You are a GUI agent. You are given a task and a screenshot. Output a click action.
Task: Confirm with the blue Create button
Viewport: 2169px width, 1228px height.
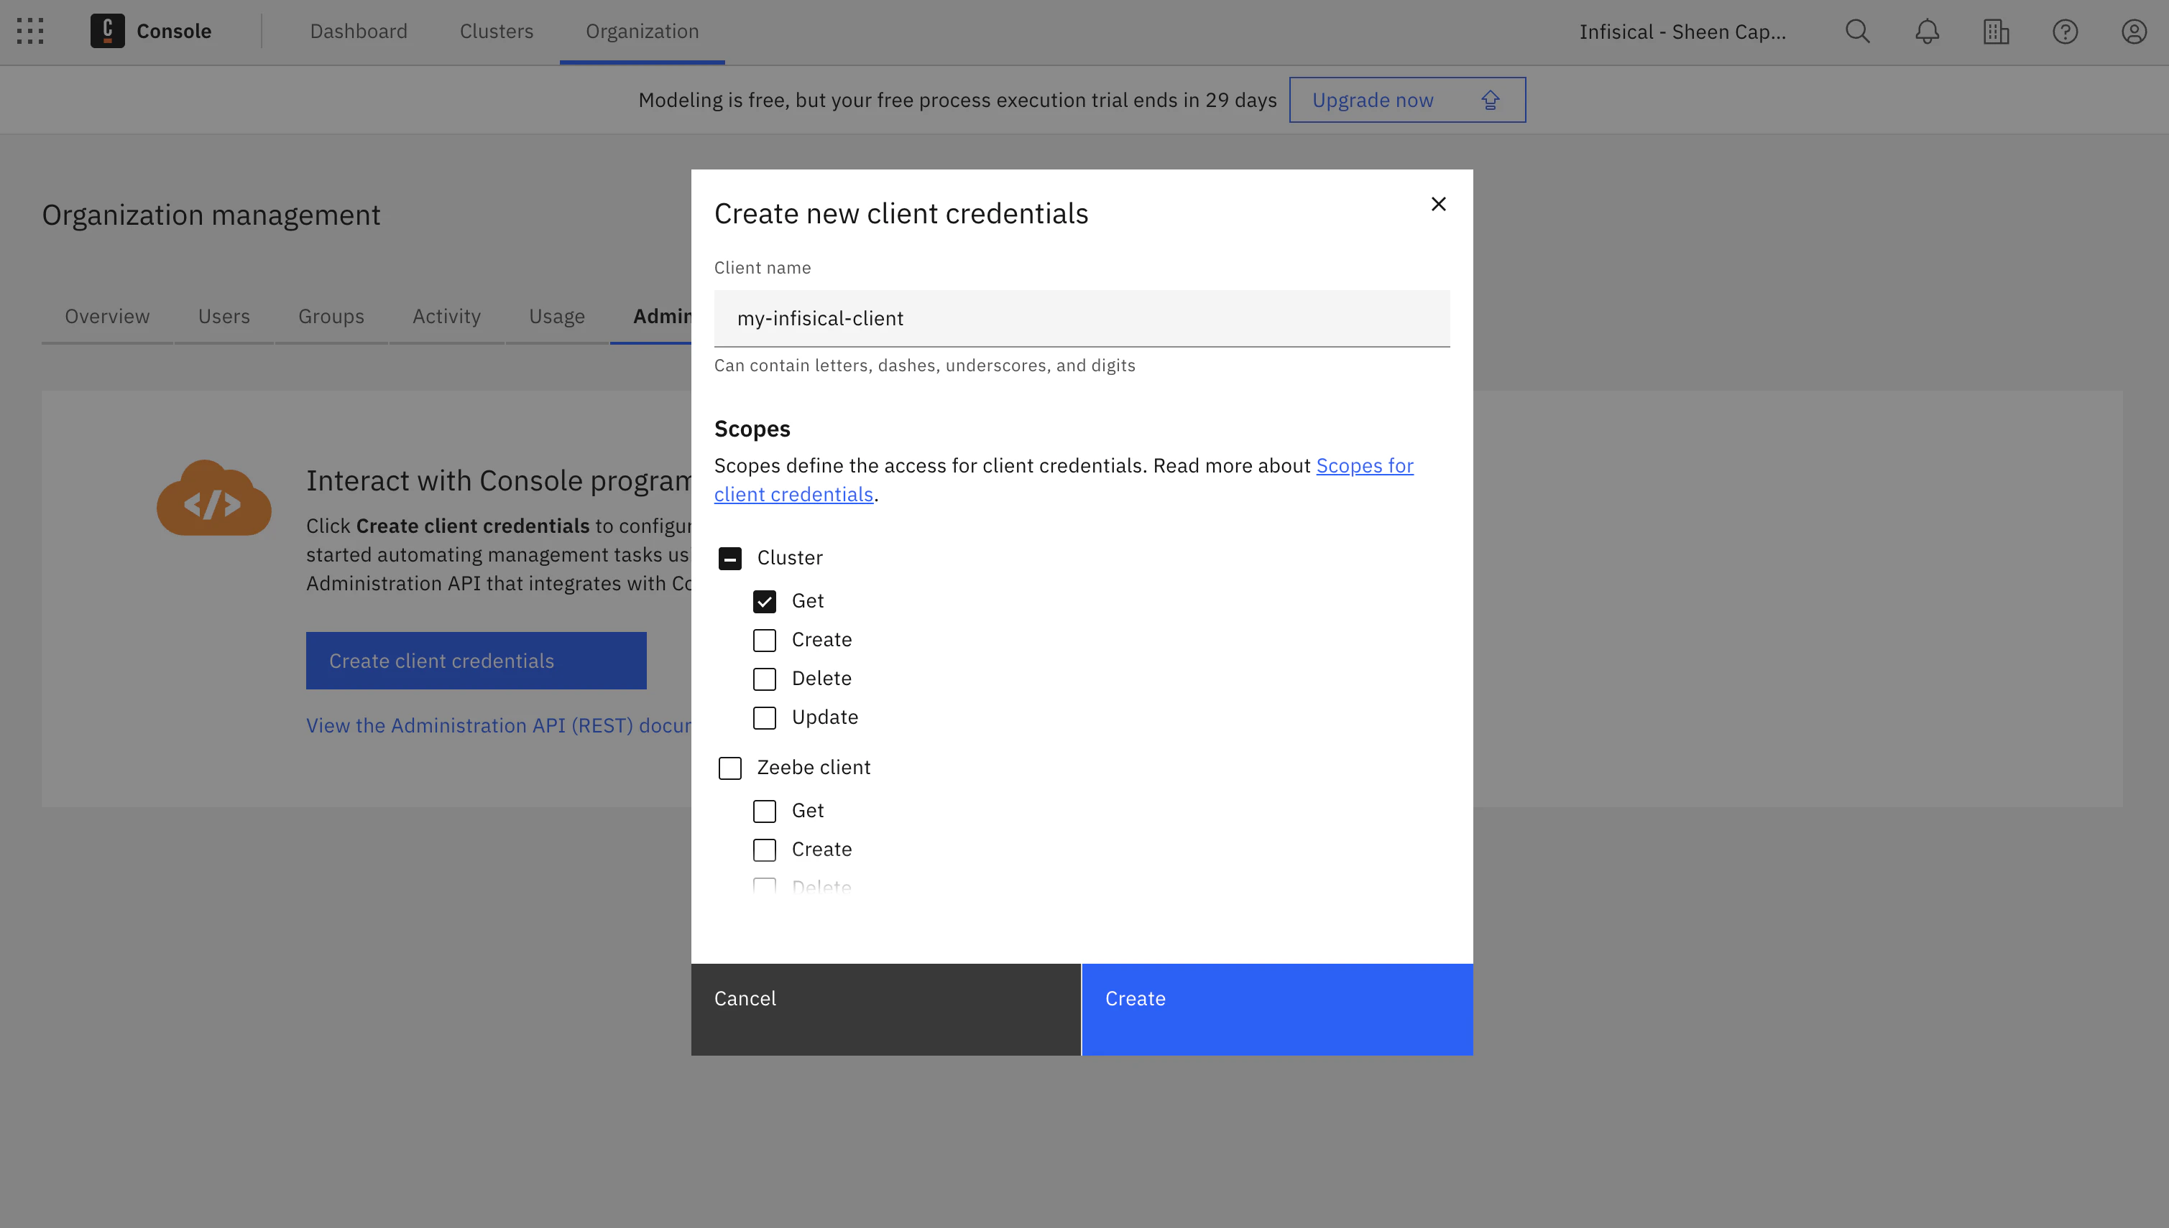pyautogui.click(x=1277, y=1010)
